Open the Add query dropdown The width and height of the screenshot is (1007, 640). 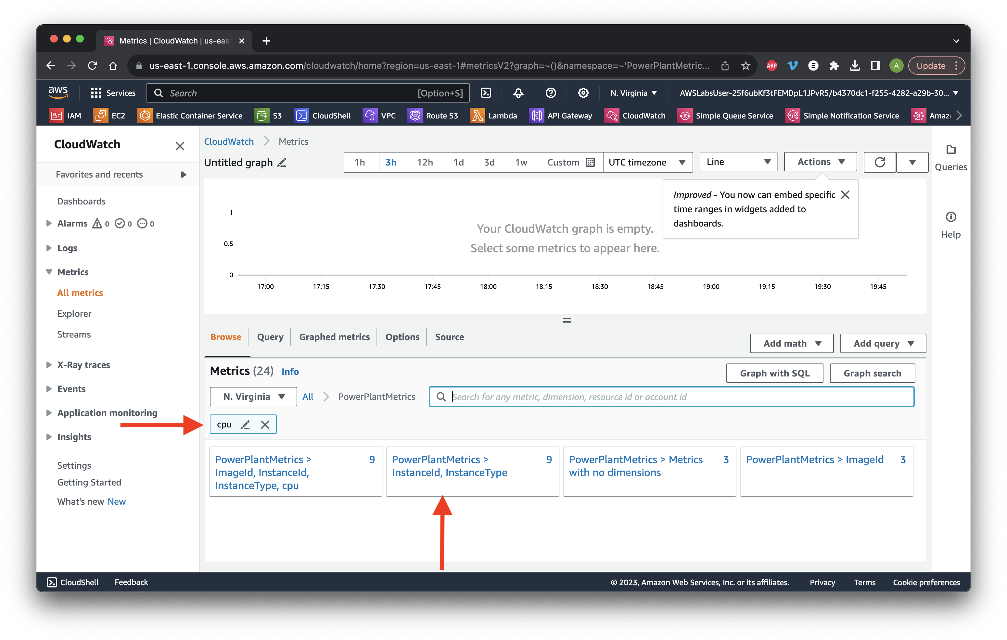pyautogui.click(x=883, y=343)
